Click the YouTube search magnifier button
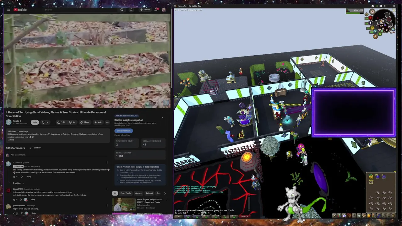Image resolution: width=402 pixels, height=226 pixels. [122, 10]
